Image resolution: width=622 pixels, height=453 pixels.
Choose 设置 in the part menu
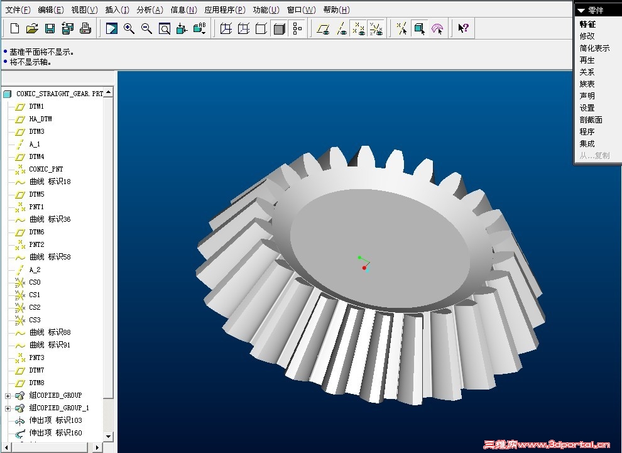click(x=587, y=107)
